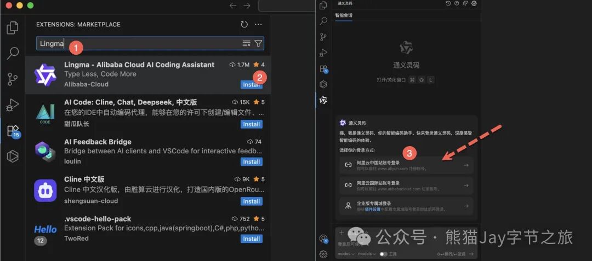Open 'Cline 中文版' extension title
The width and height of the screenshot is (592, 261).
(84, 179)
